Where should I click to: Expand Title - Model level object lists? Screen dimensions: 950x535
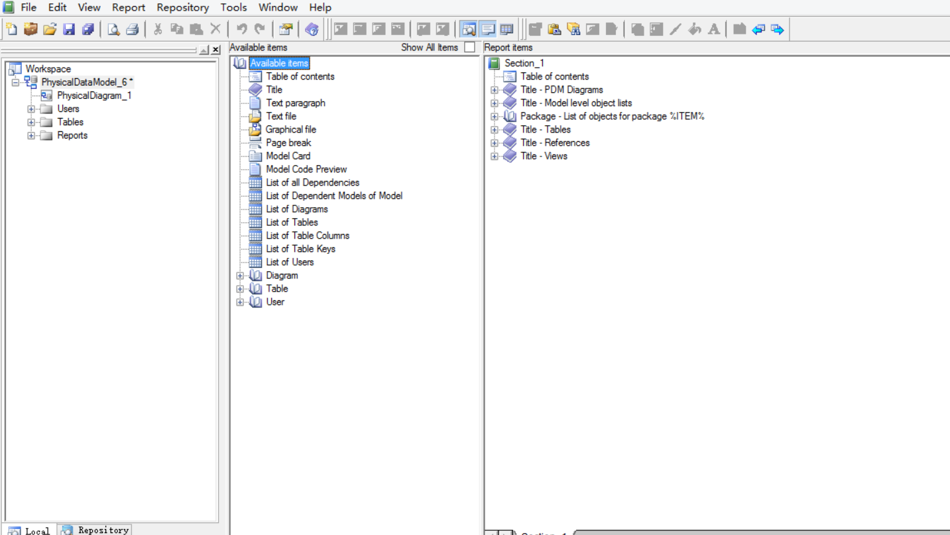coord(495,103)
